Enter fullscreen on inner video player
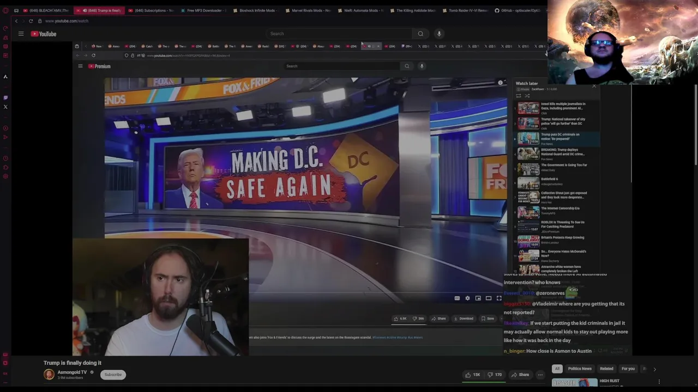This screenshot has height=392, width=698. 498,298
